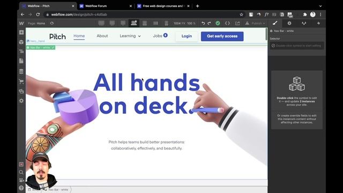Switch to the tablet breakpoint icon
Screen dimensions: 343x193
(x=145, y=23)
